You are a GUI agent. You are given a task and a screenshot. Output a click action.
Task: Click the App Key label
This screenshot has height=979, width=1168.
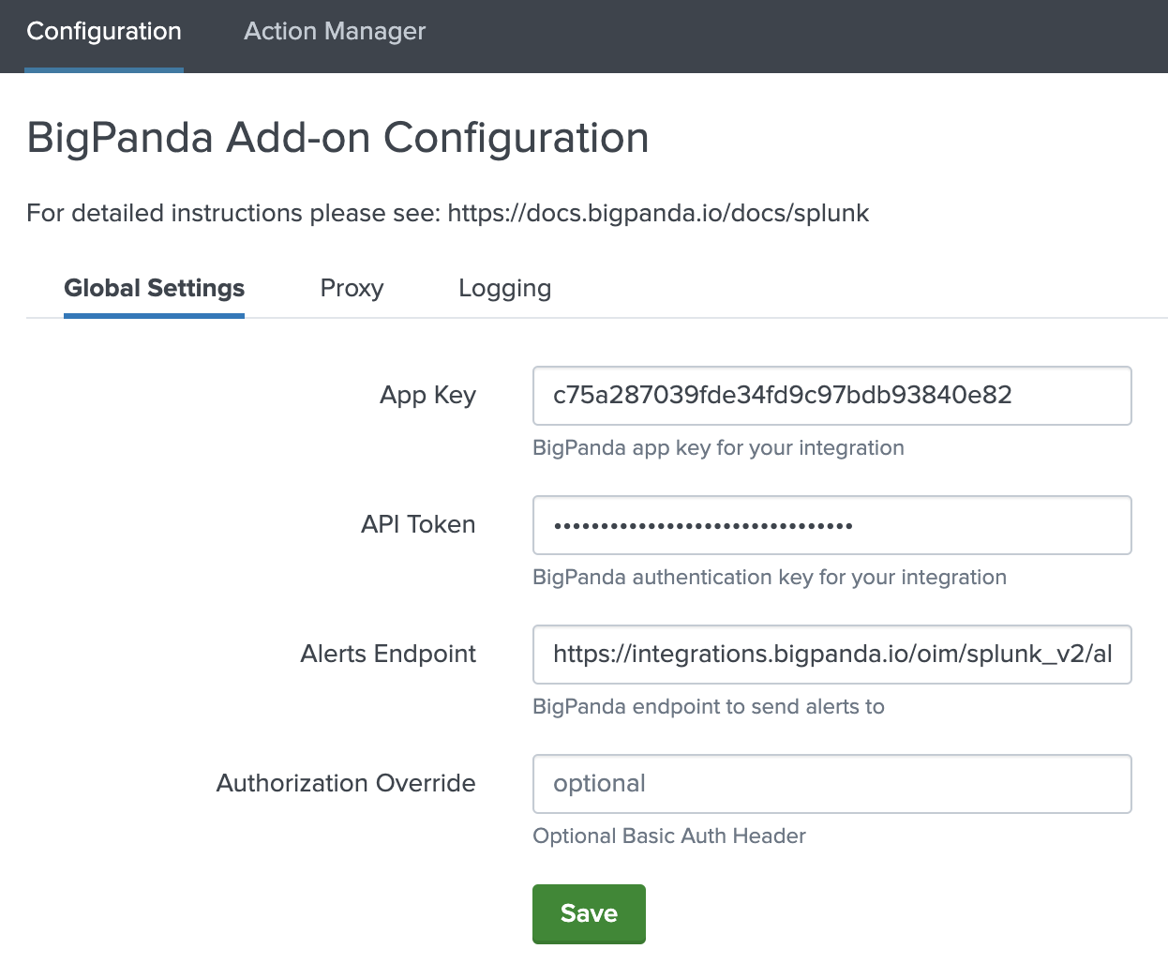tap(427, 395)
